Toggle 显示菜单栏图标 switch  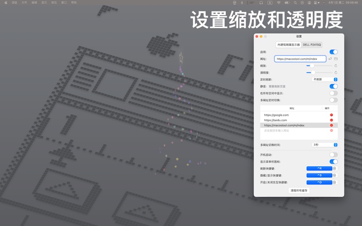pos(333,162)
